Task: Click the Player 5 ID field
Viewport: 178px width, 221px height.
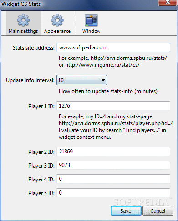Action: click(x=113, y=193)
